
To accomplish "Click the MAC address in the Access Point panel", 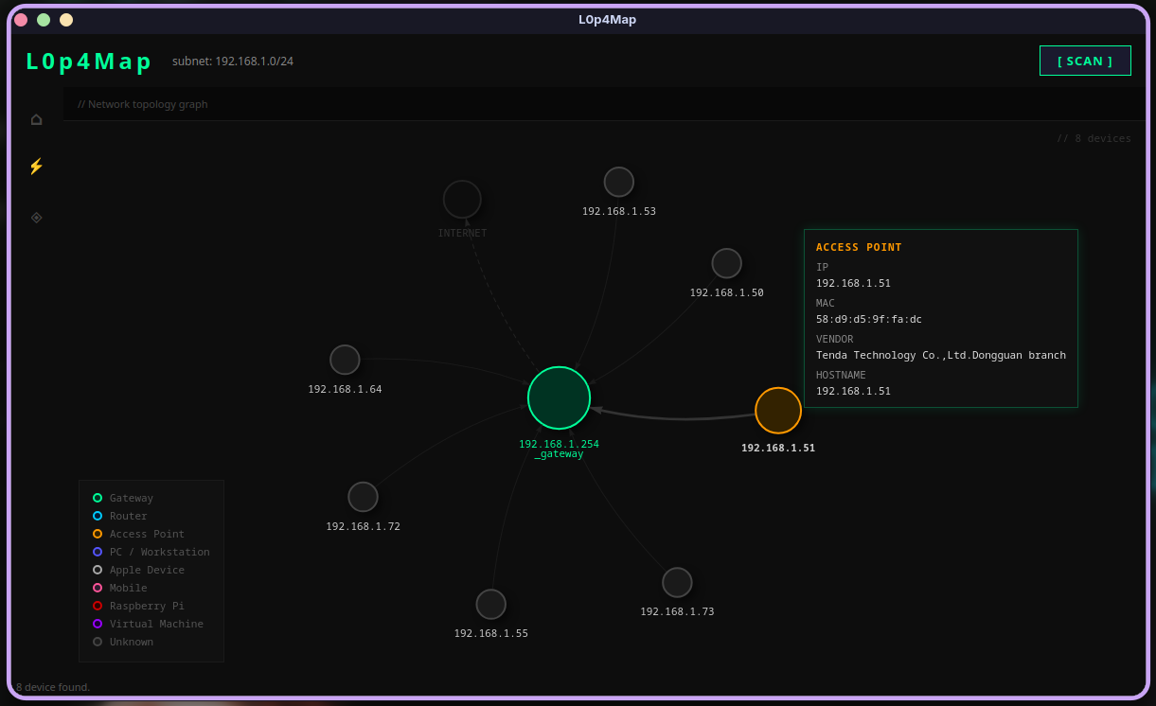I will click(868, 319).
